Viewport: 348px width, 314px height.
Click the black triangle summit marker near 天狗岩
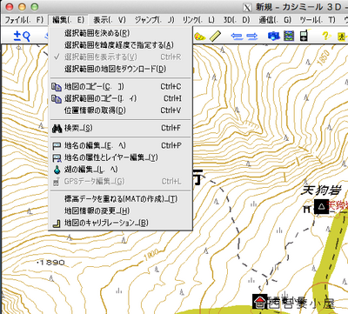pyautogui.click(x=321, y=206)
